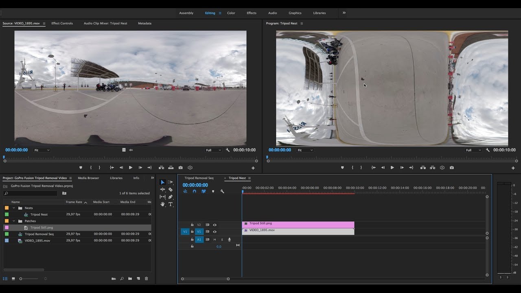Click Extract button in Program monitor
The height and width of the screenshot is (293, 521).
click(432, 168)
